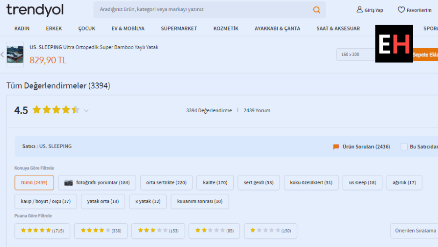The width and height of the screenshot is (438, 247).
Task: Filter by four-star reviews (336)
Action: point(101,231)
